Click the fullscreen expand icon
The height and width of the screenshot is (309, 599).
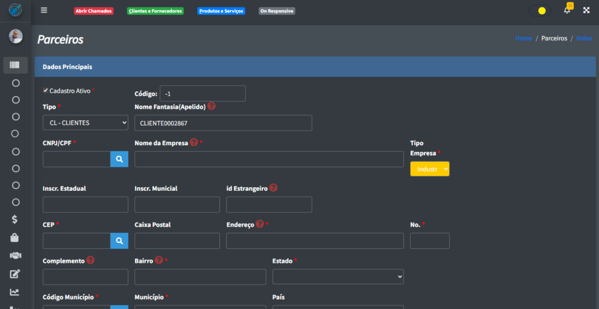(586, 11)
